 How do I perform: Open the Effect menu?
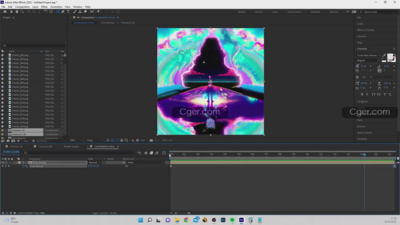click(44, 7)
